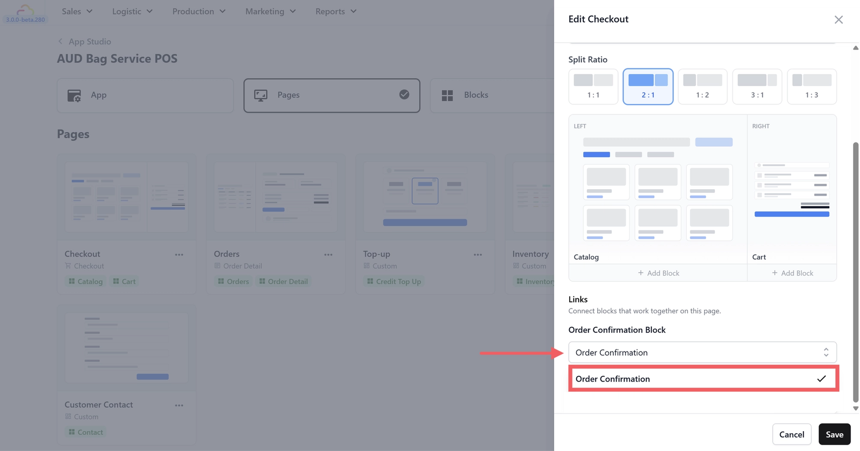
Task: Click the App settings window icon
Action: (x=74, y=96)
